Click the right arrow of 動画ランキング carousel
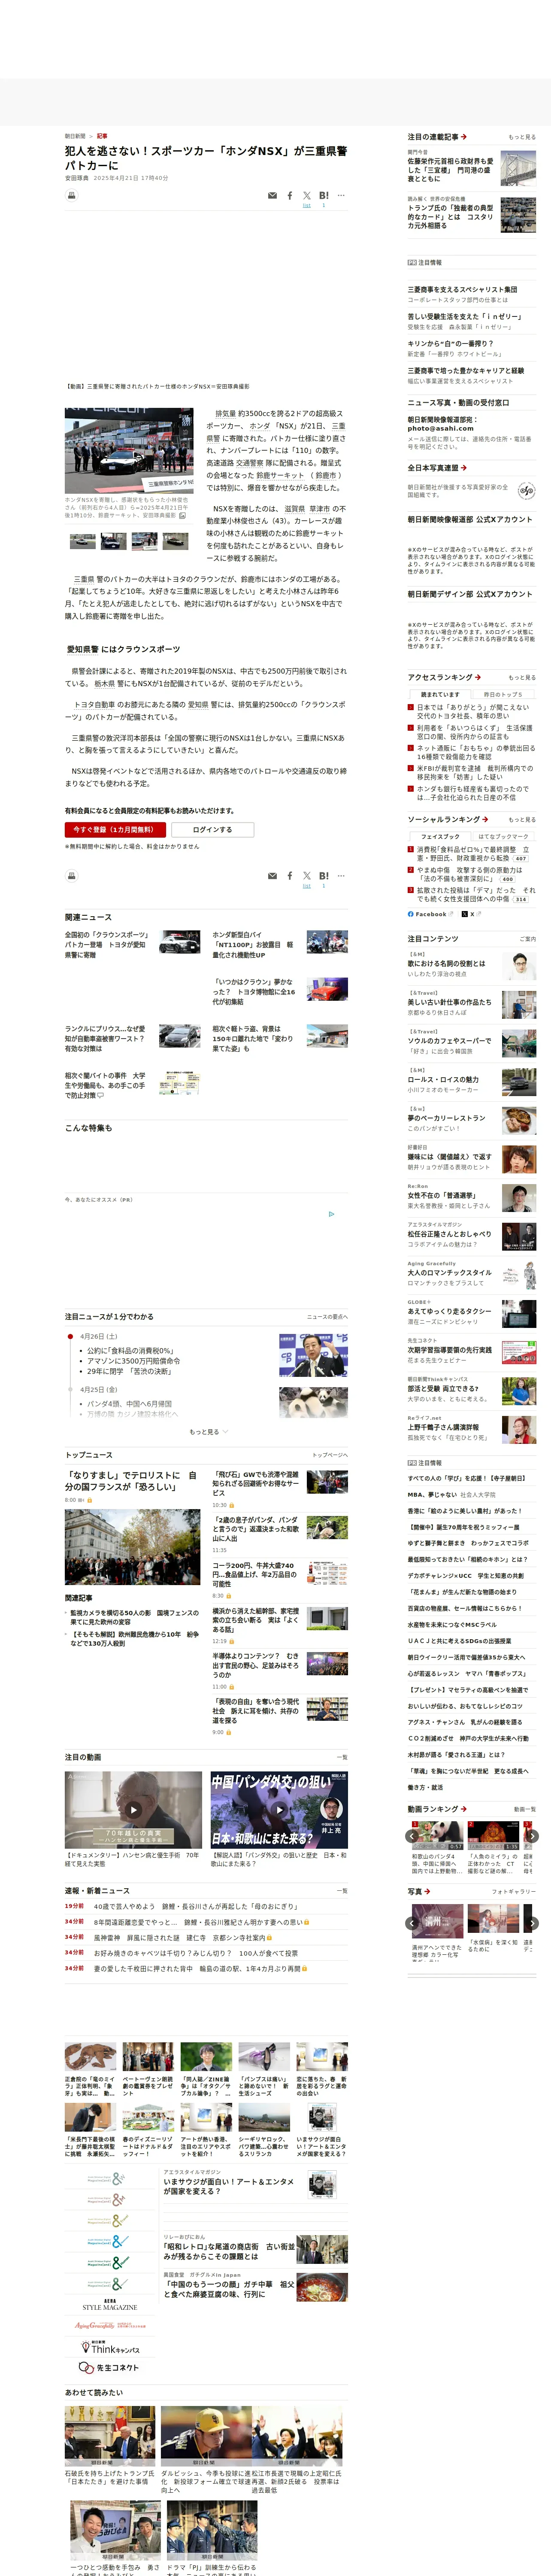 point(532,1836)
